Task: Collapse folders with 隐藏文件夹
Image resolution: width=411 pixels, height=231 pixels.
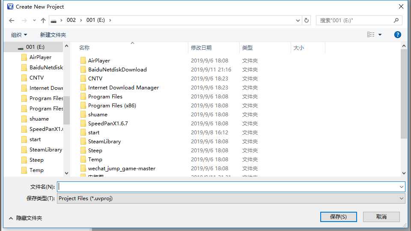Action: point(25,218)
